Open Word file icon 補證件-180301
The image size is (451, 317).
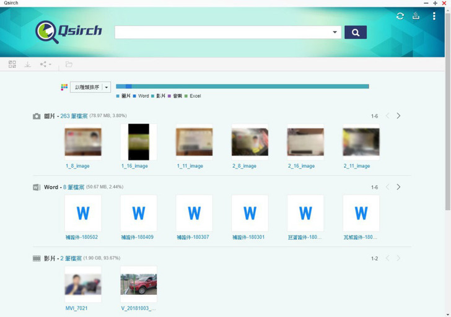tap(250, 213)
